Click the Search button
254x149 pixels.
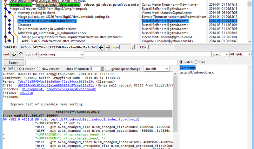point(14,63)
